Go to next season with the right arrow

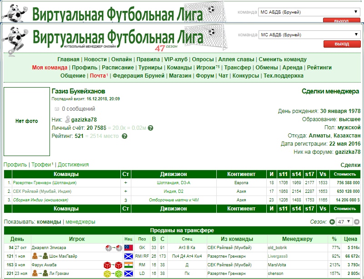[x=358, y=222]
